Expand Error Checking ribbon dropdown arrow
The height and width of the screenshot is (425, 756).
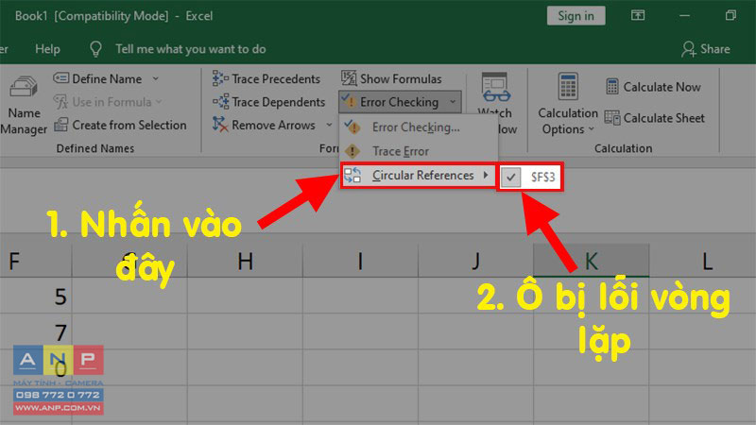point(453,102)
